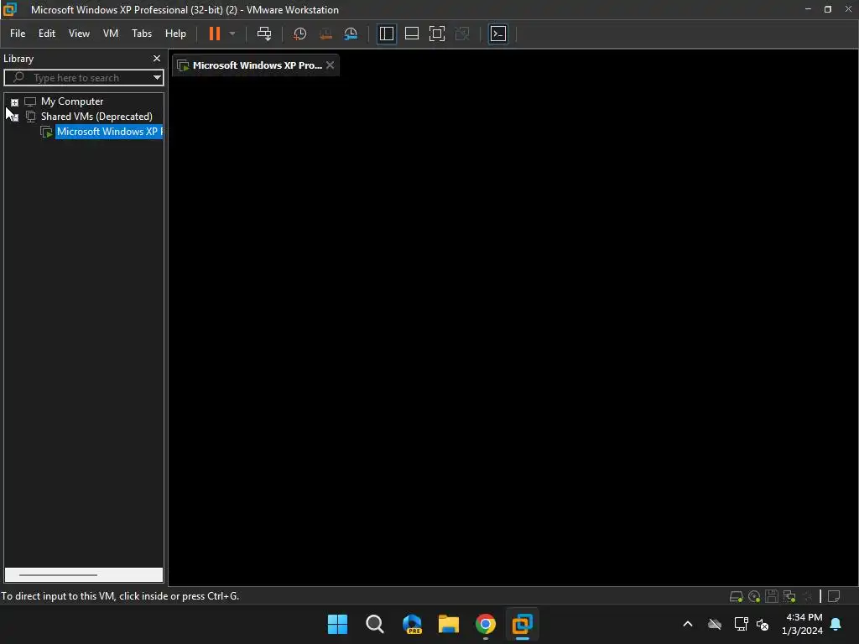Image resolution: width=859 pixels, height=644 pixels.
Task: Launch Microsoft Edge from the taskbar
Action: [x=412, y=624]
